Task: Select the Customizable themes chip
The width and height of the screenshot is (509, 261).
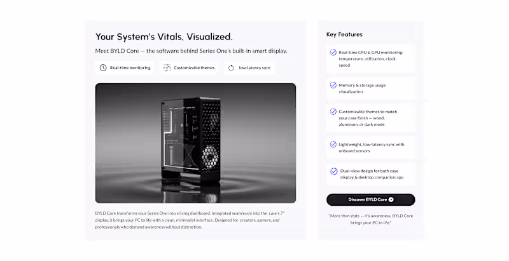Action: coord(189,68)
